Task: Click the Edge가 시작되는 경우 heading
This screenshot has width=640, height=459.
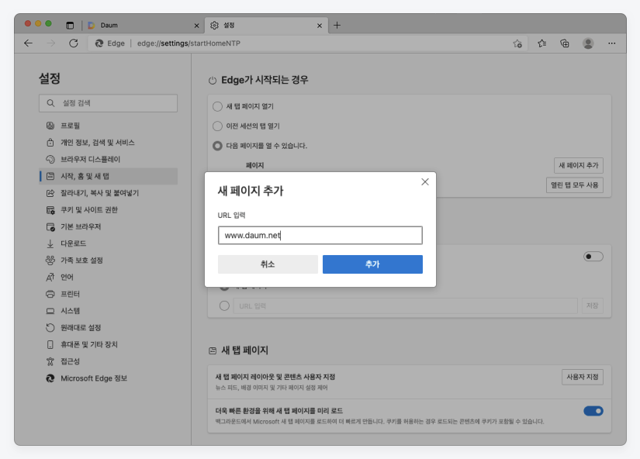Action: (x=265, y=80)
